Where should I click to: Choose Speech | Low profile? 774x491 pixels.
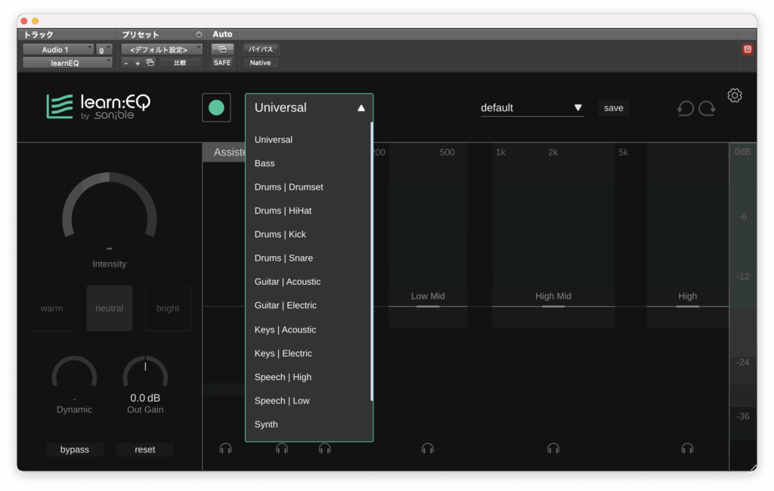308,400
